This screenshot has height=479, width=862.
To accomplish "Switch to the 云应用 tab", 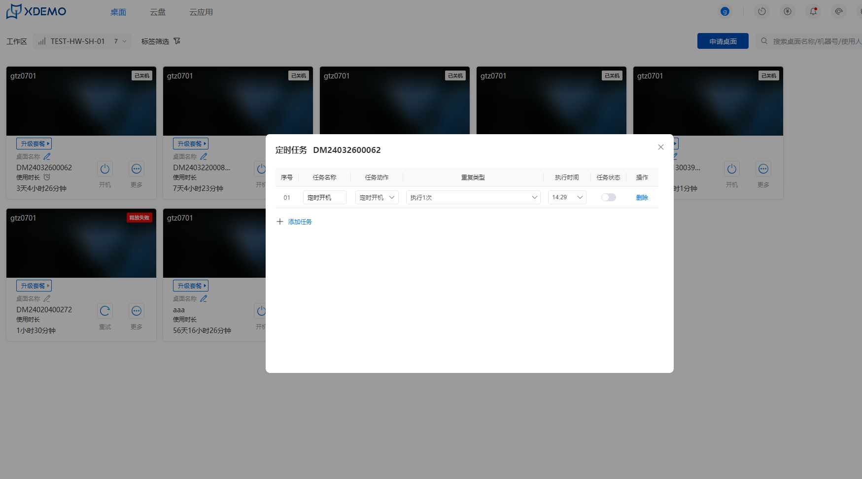I will click(x=201, y=12).
